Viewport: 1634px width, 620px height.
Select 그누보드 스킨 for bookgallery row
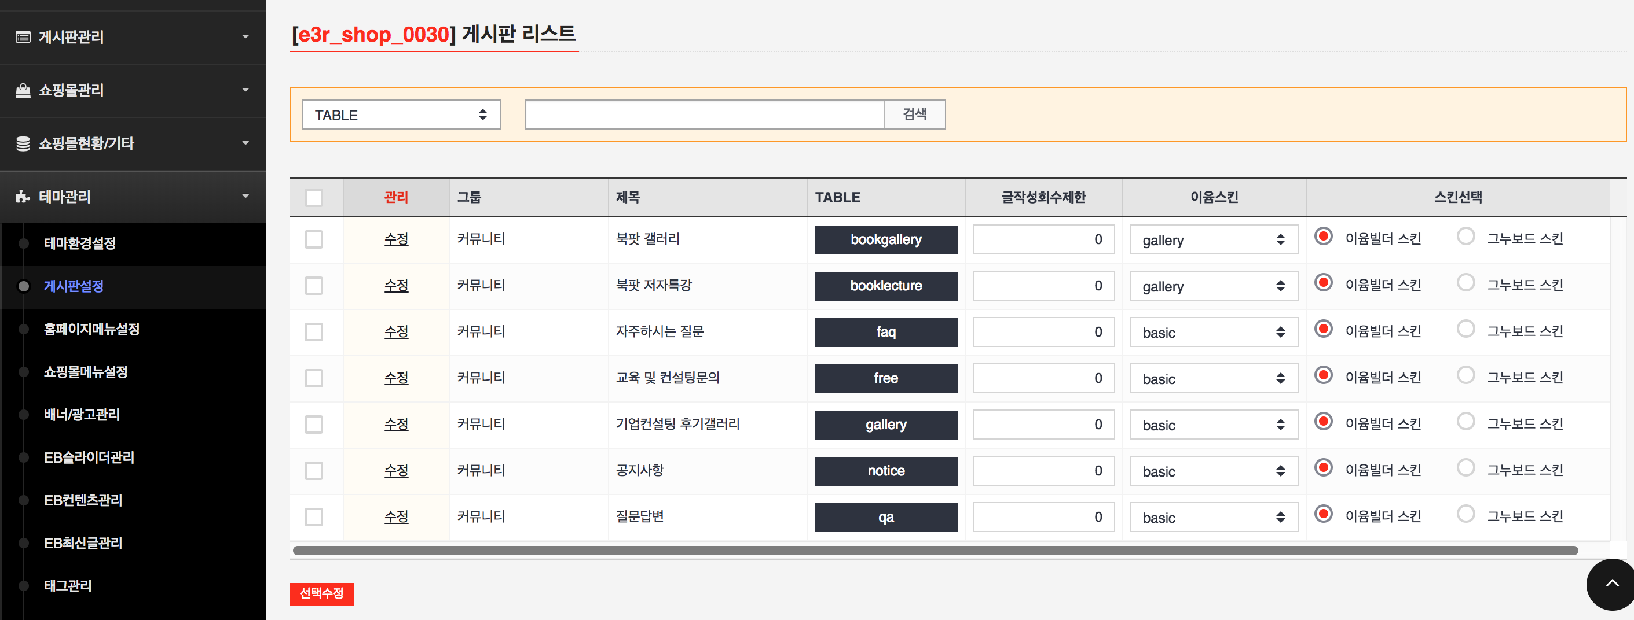click(1466, 236)
